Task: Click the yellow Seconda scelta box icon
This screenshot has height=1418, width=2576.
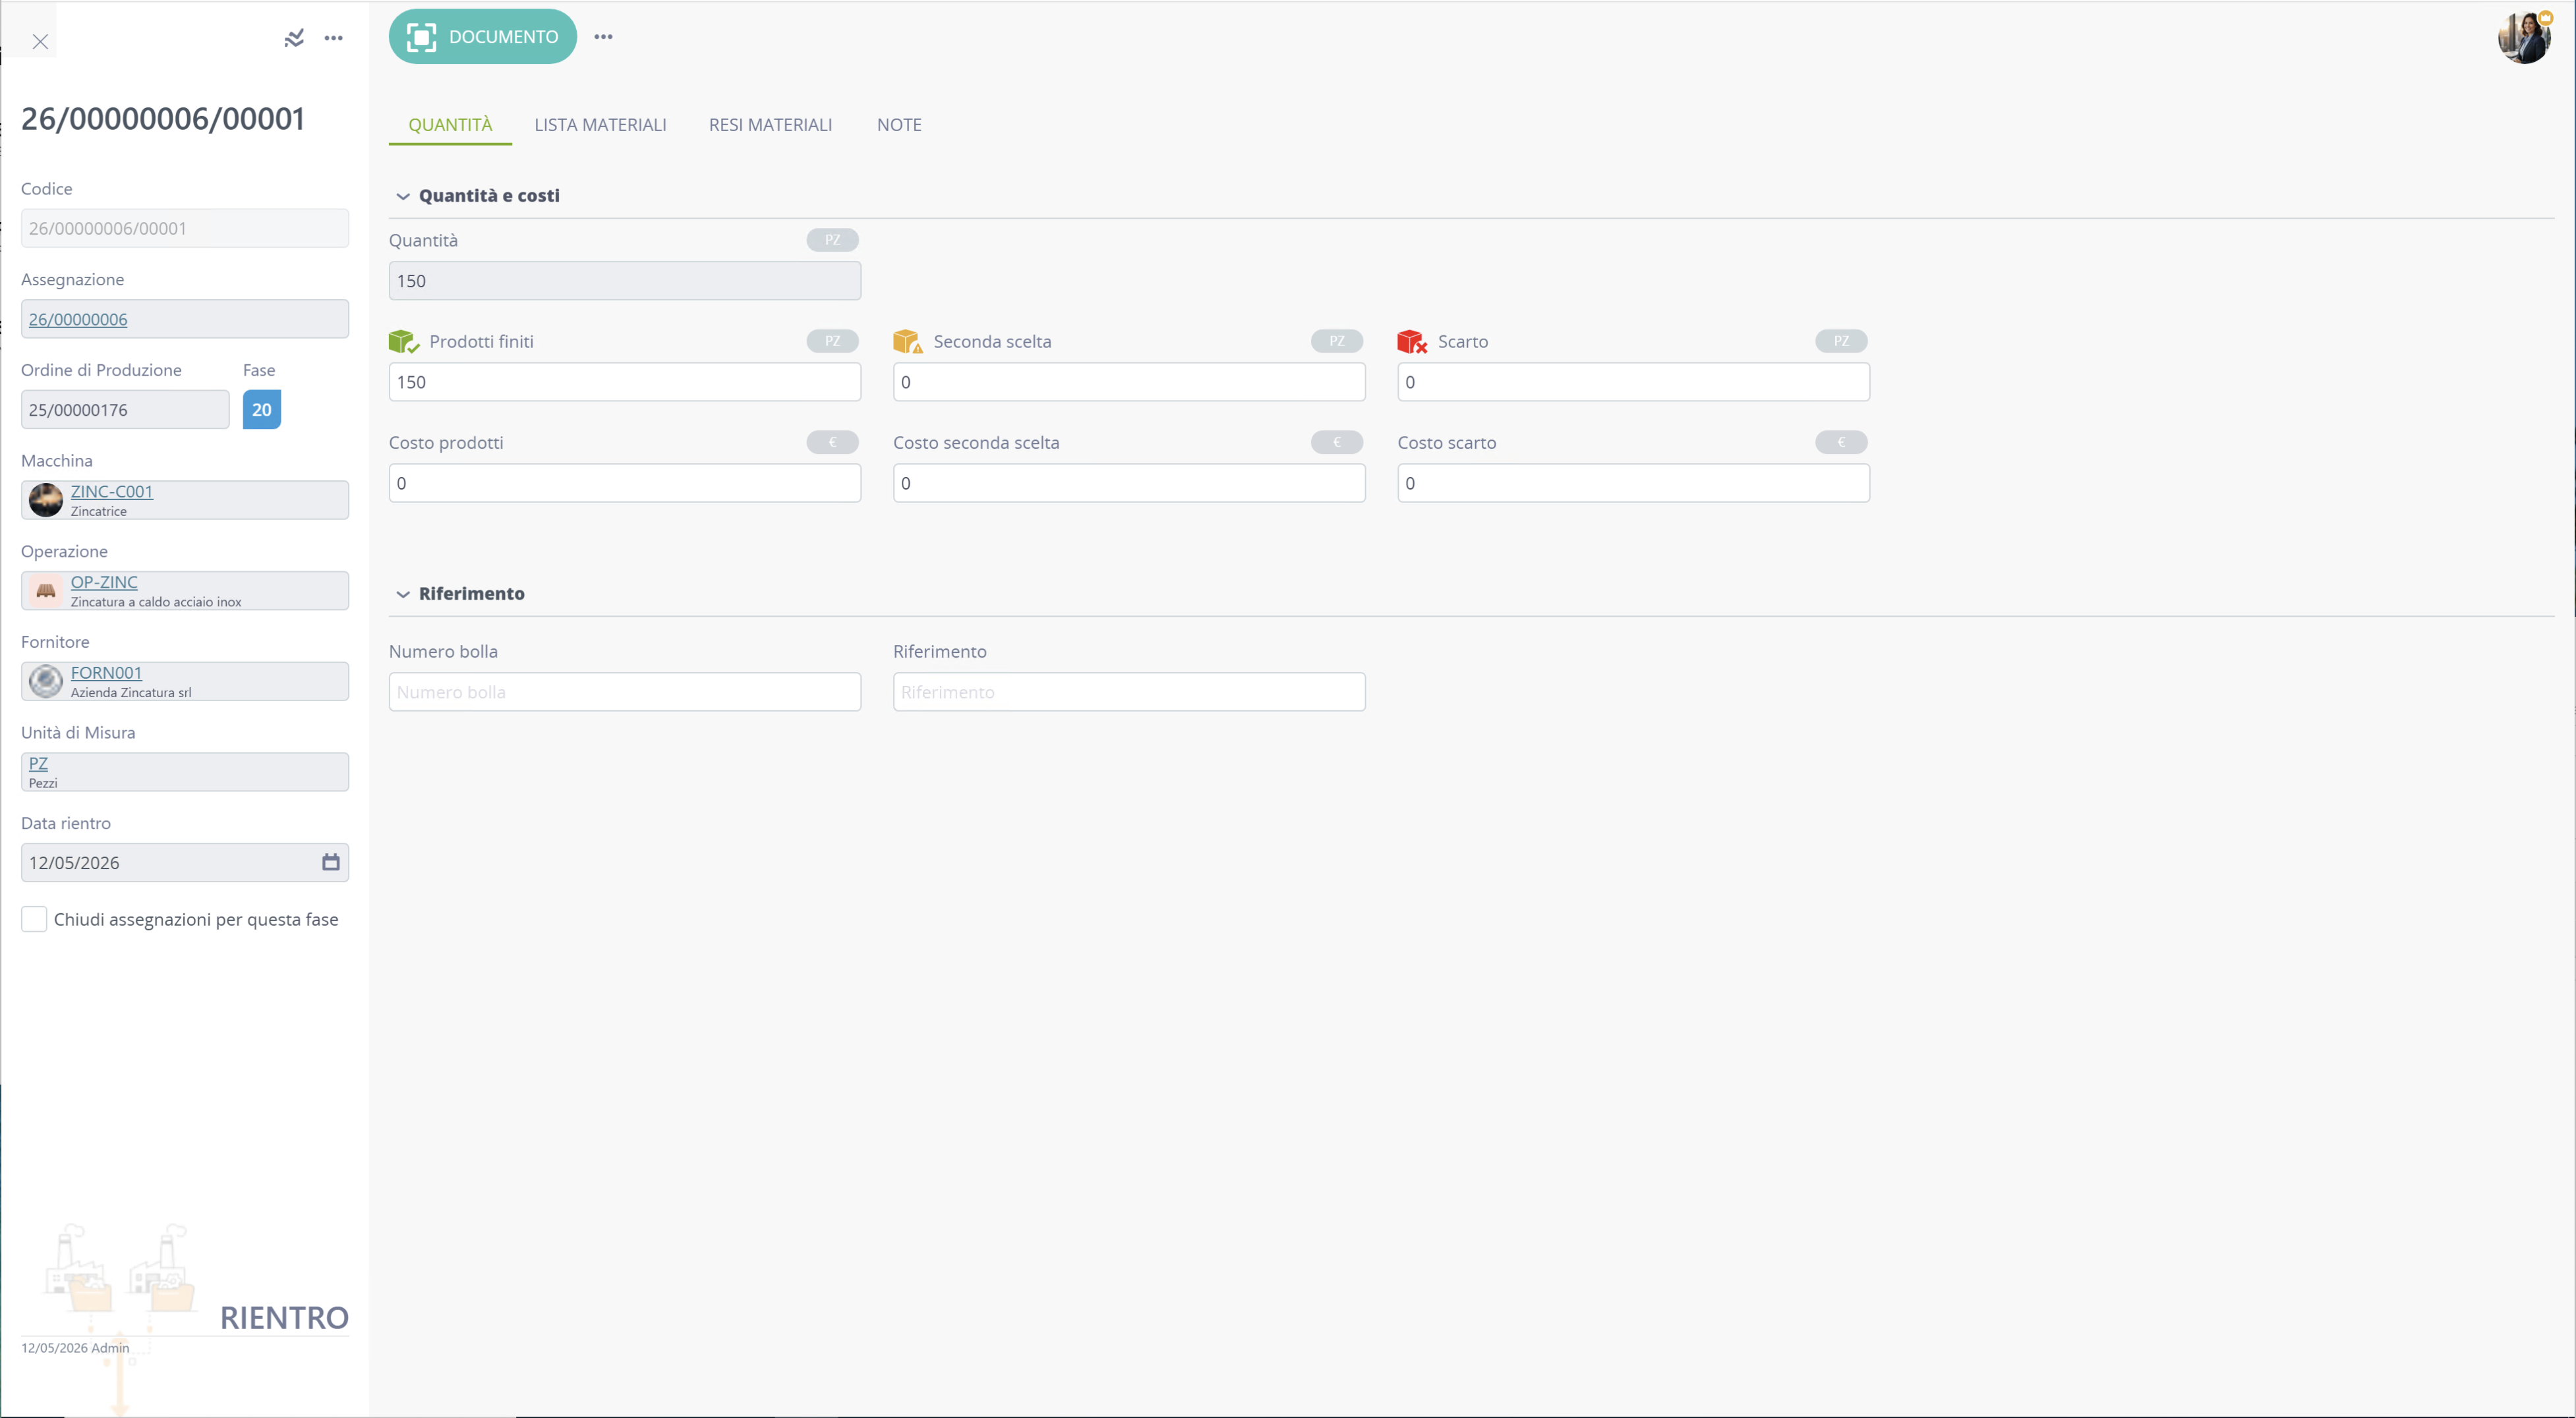Action: 907,342
